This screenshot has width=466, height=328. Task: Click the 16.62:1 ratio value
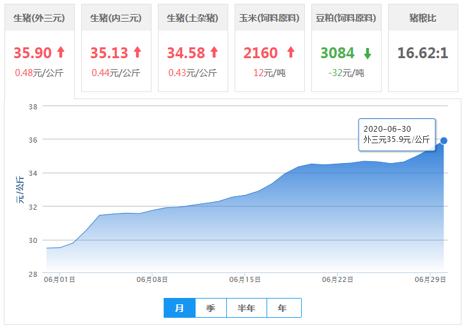(x=423, y=52)
